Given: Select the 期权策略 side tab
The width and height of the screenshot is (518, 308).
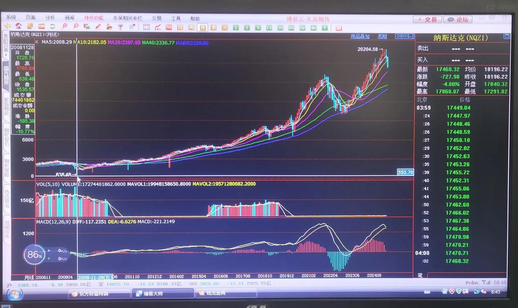Looking at the screenshot, I should coord(6,168).
